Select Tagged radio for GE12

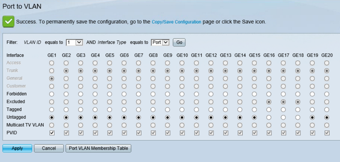[x=211, y=110]
